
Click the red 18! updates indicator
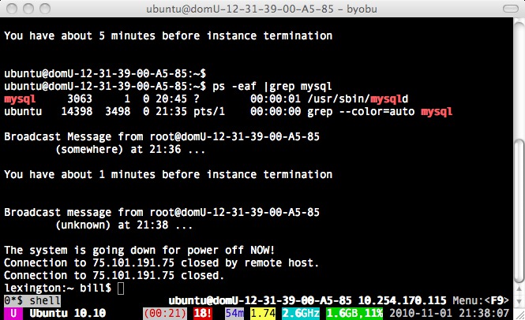tap(203, 313)
